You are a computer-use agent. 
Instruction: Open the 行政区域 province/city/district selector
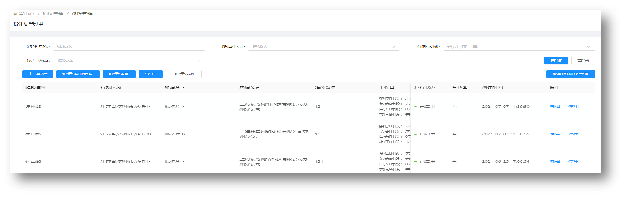pos(519,47)
